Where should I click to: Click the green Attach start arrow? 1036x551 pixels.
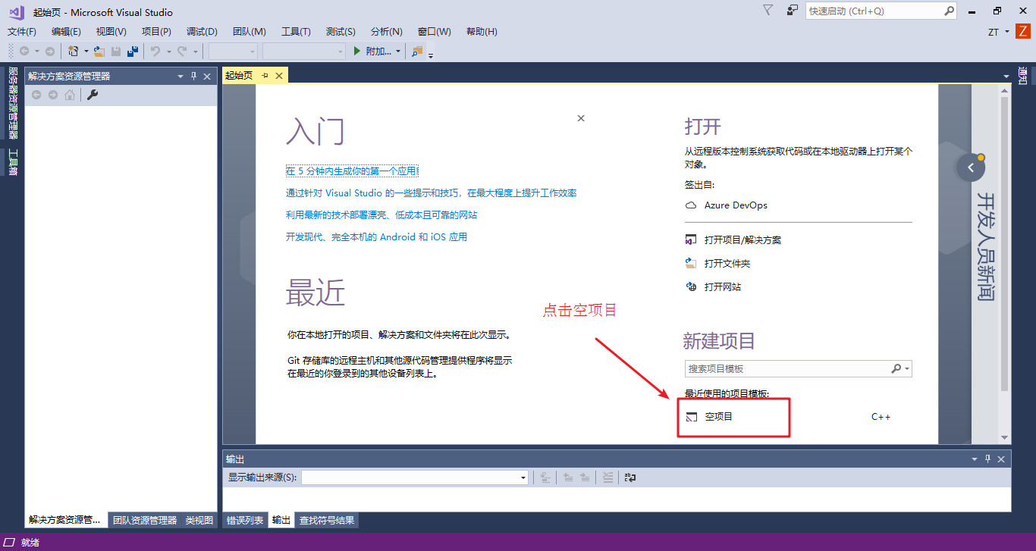click(358, 52)
